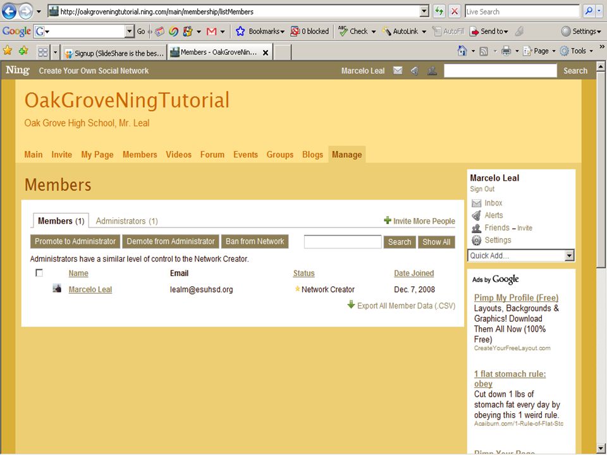
Task: Click the Gmail envelope icon in Google toolbar
Action: pos(211,32)
